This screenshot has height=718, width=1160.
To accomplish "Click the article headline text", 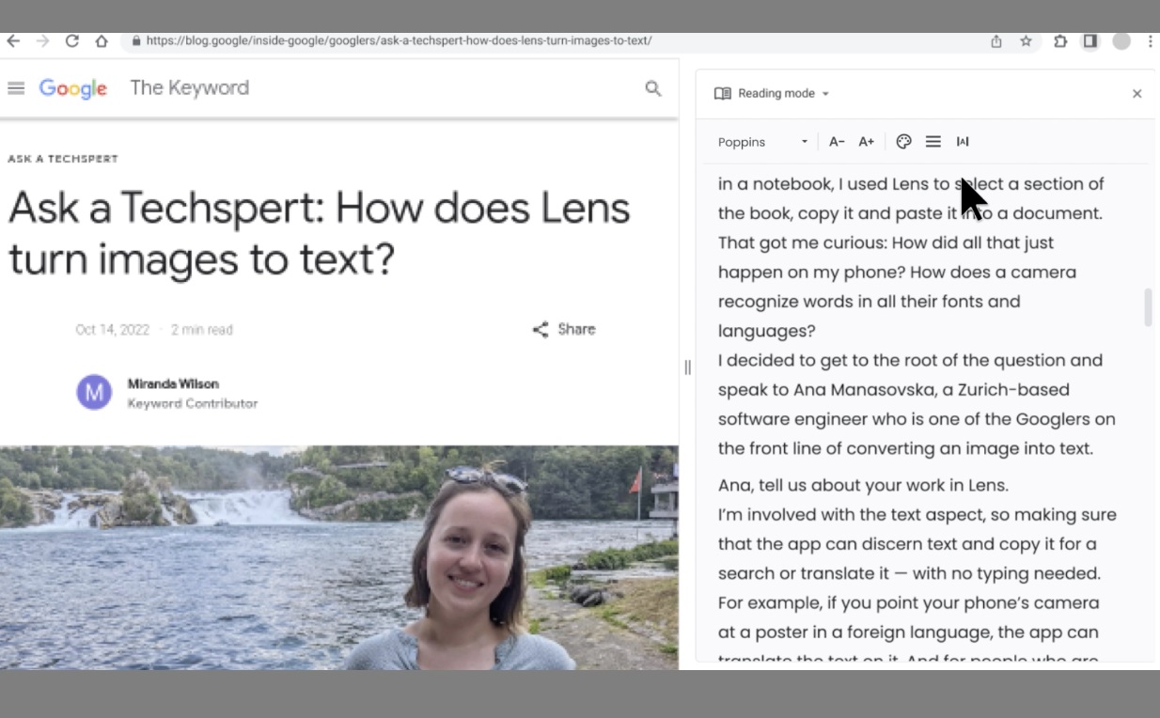I will [320, 232].
